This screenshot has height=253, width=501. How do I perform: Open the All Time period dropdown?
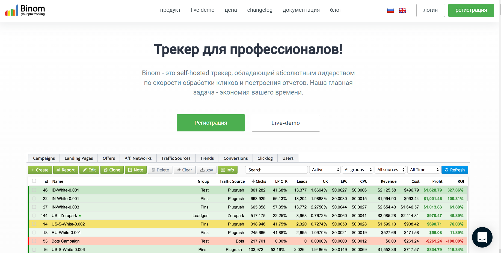(424, 170)
